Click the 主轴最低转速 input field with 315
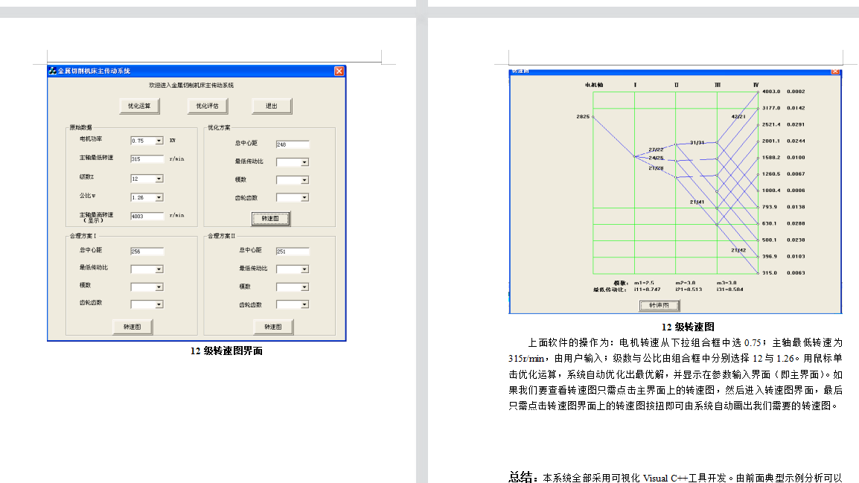This screenshot has height=483, width=859. (147, 159)
